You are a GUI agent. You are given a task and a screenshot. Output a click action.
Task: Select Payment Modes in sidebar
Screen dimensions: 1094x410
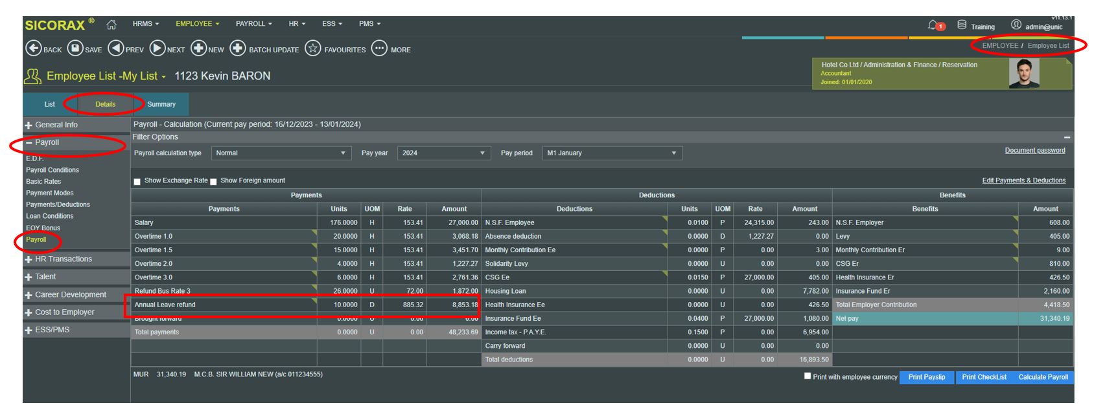coord(50,193)
